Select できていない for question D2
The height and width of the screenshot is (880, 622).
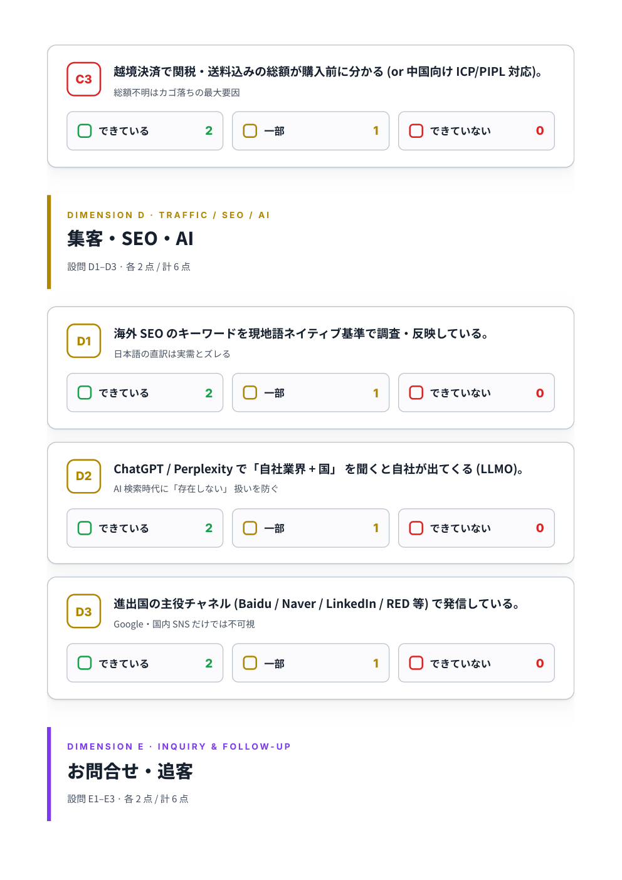[x=477, y=528]
